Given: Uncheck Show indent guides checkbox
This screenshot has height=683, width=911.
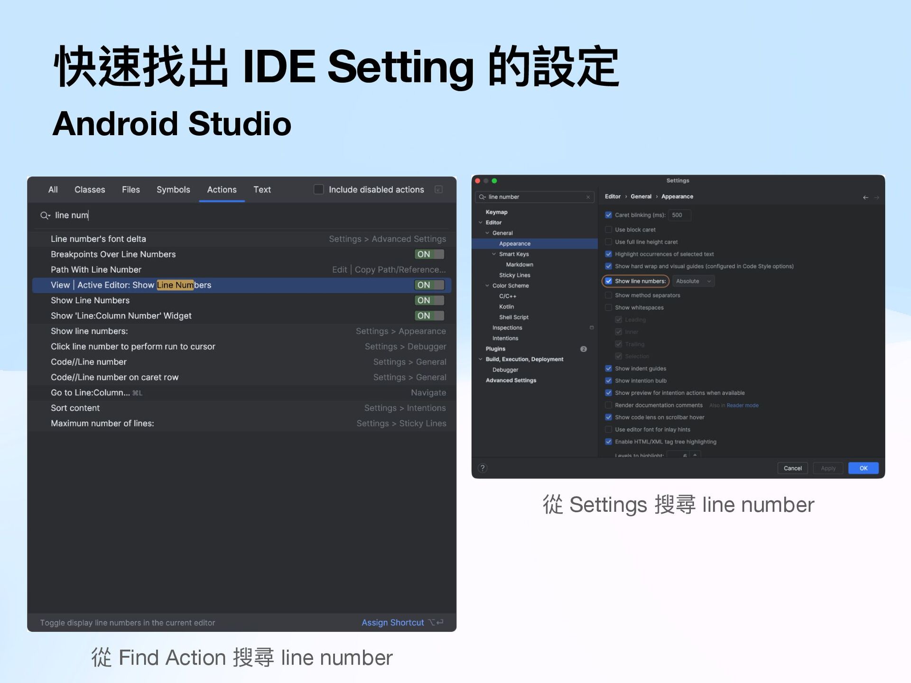Looking at the screenshot, I should (608, 369).
